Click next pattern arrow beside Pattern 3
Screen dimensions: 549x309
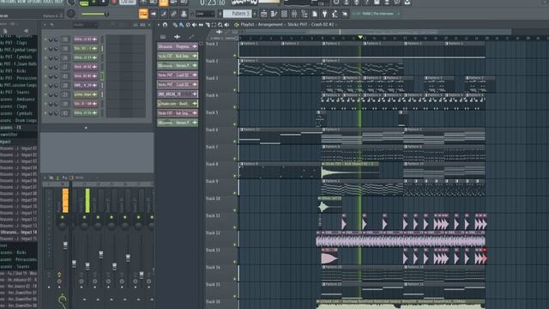255,14
